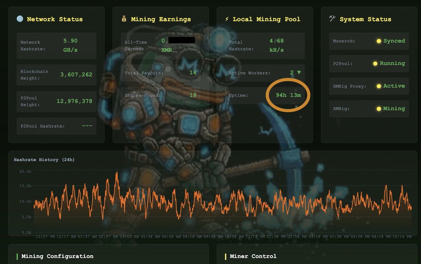Click the 15.0k axis label on the chart
Screen dimensions: 421x264
coord(25,186)
